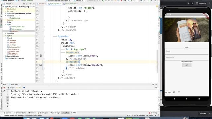
Task: Click Show All in browser downloads bar
Action: click(203, 114)
